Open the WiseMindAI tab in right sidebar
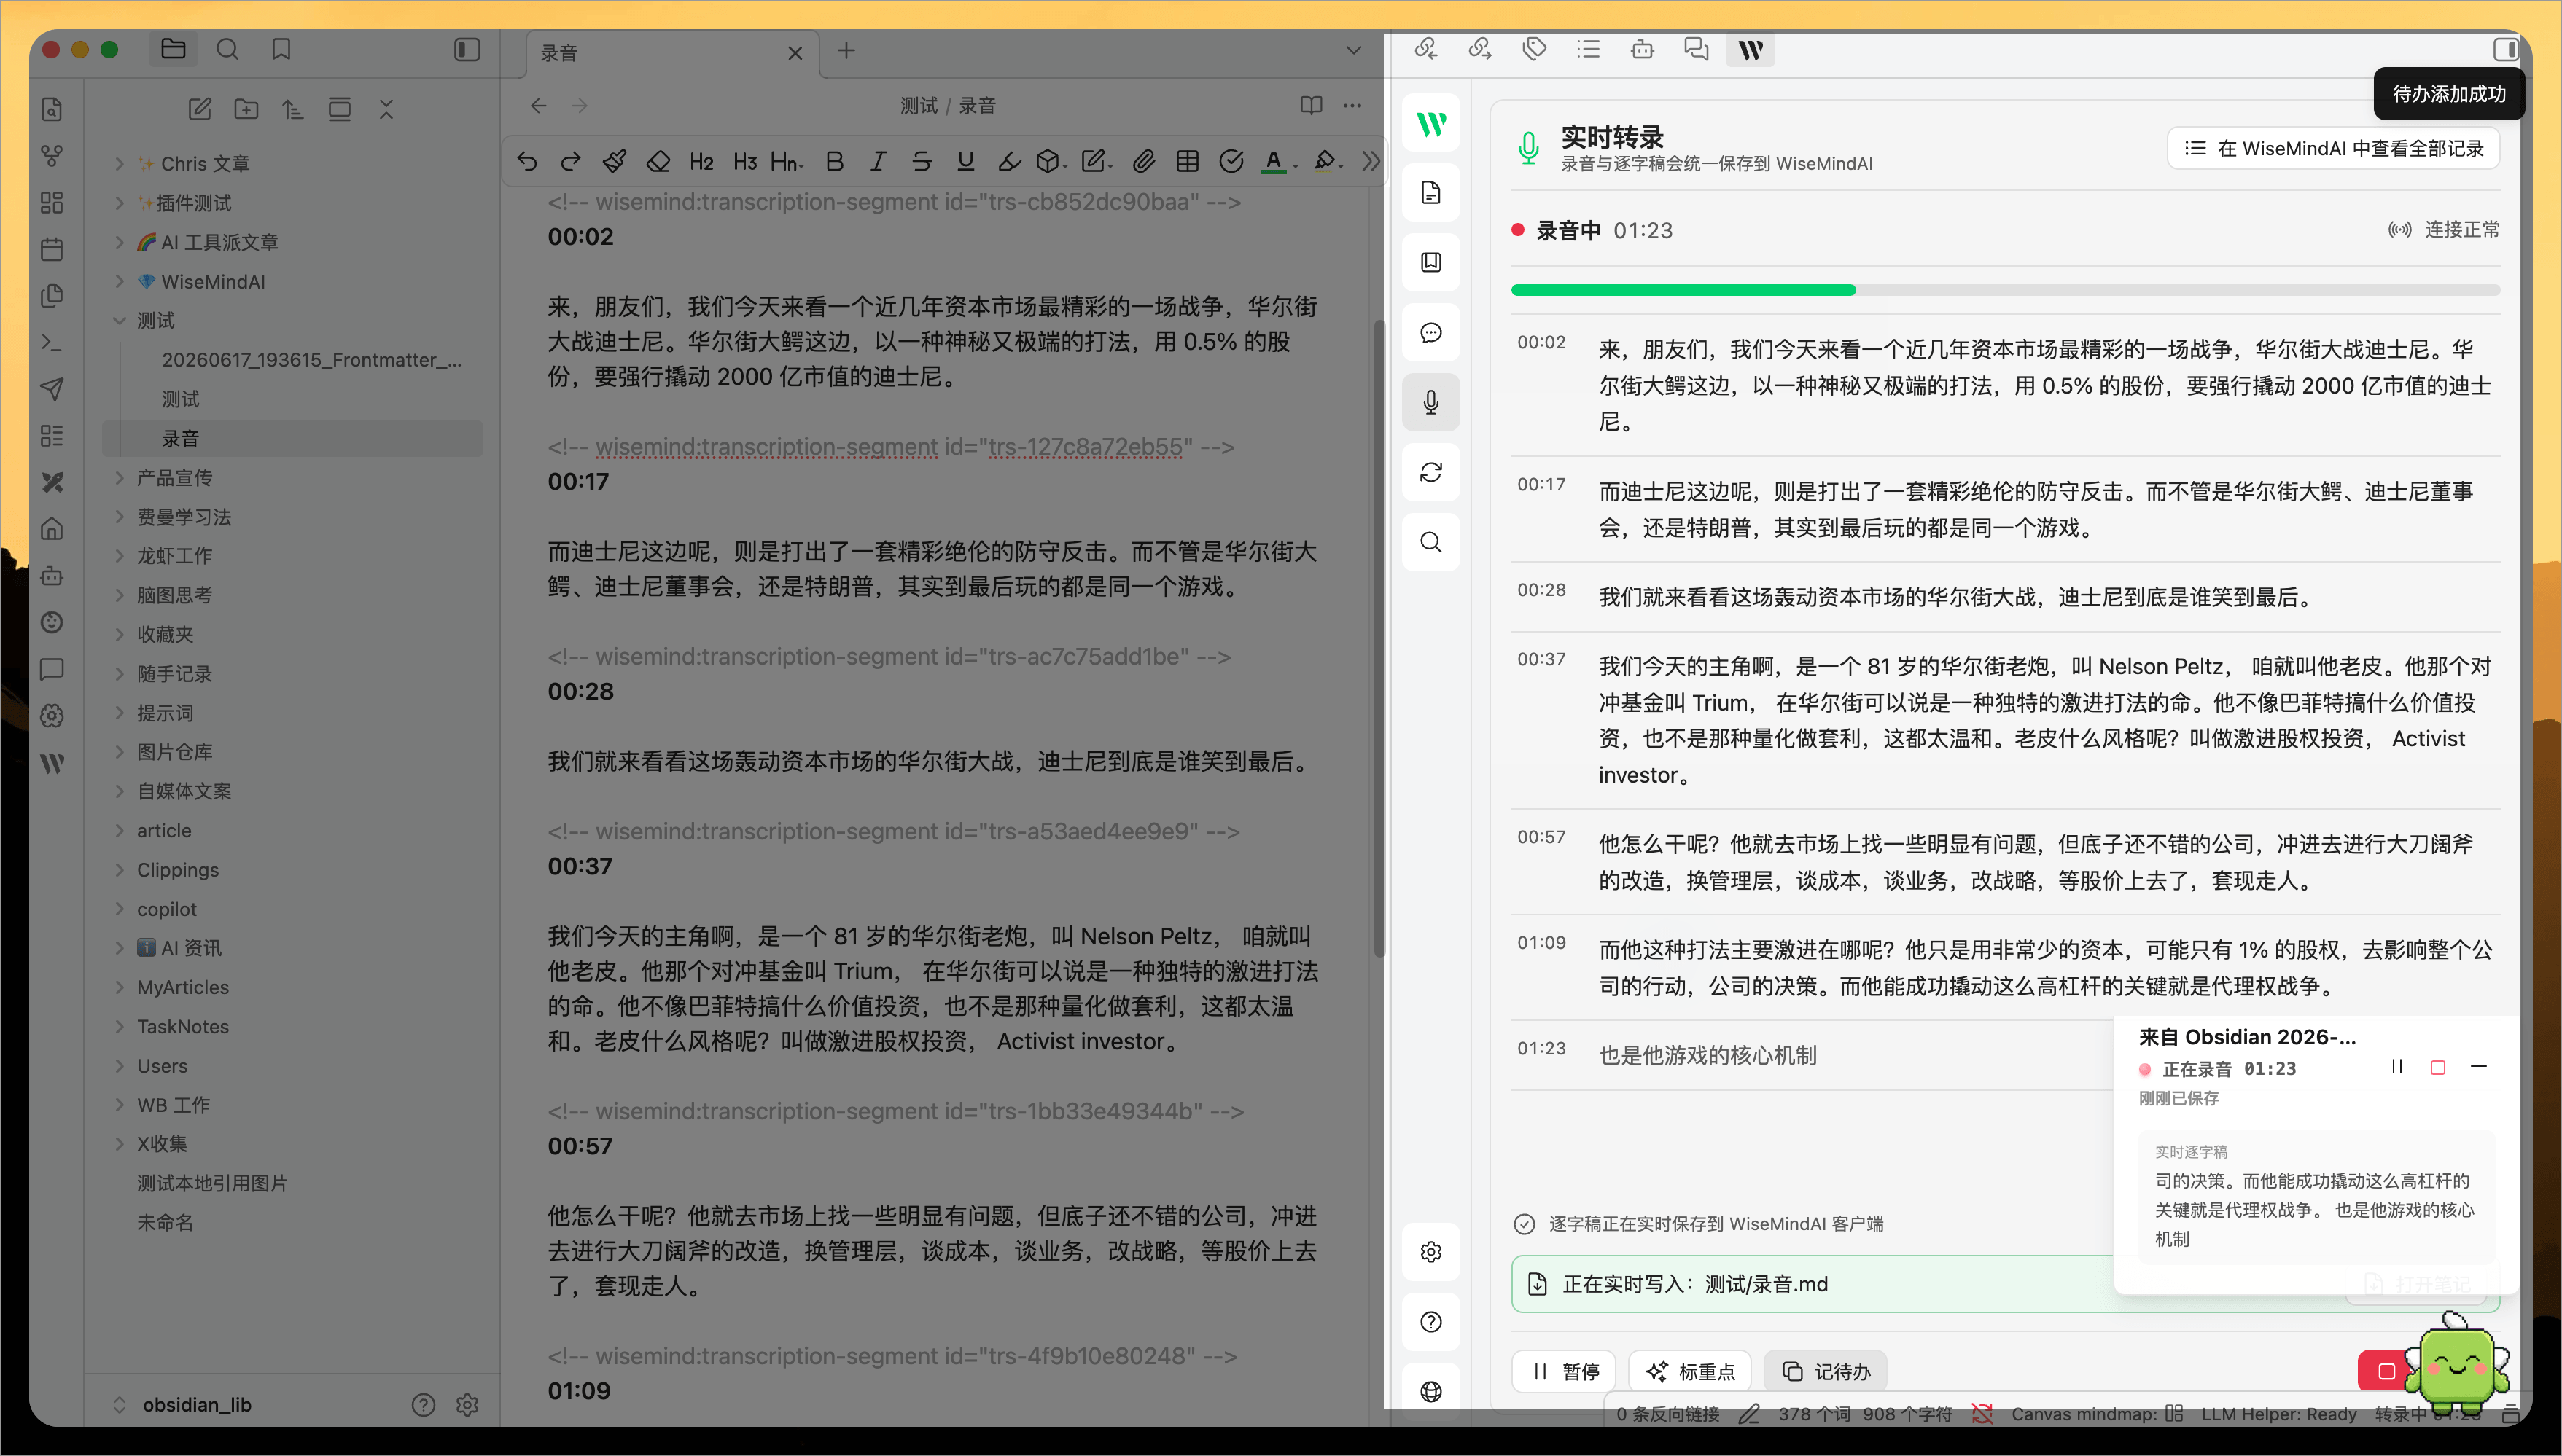 [1751, 49]
